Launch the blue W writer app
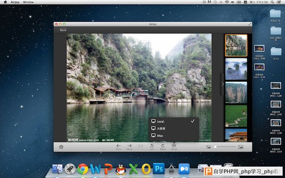 [x=95, y=169]
